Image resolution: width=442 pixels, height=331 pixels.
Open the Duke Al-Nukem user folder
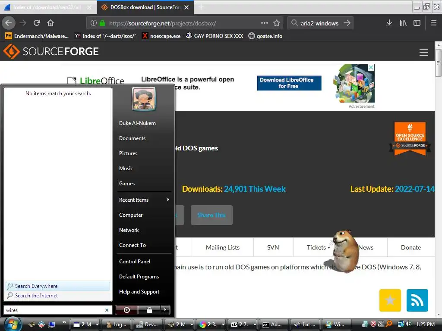coord(137,123)
